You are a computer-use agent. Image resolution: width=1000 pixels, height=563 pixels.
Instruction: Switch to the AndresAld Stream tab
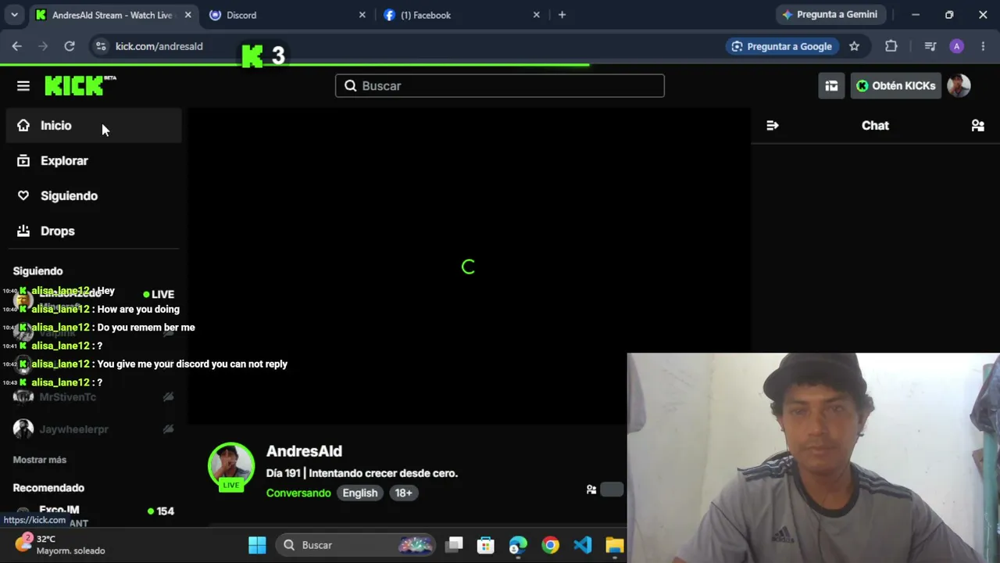112,15
